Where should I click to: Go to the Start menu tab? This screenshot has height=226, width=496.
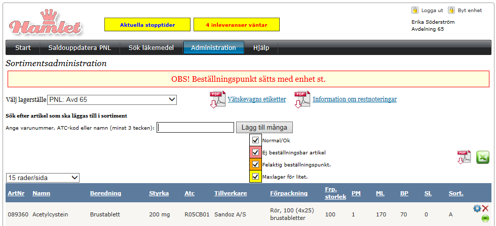pos(23,48)
